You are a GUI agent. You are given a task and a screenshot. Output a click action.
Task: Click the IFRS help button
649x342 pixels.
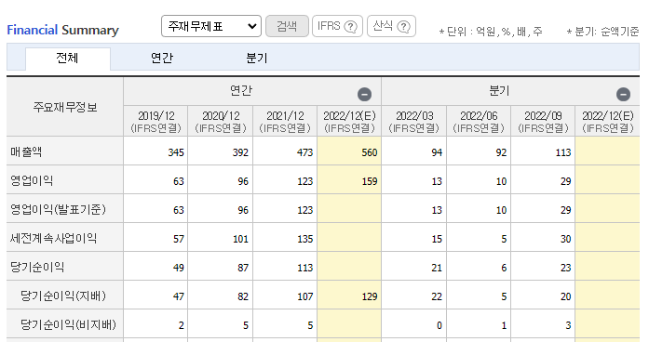[337, 26]
